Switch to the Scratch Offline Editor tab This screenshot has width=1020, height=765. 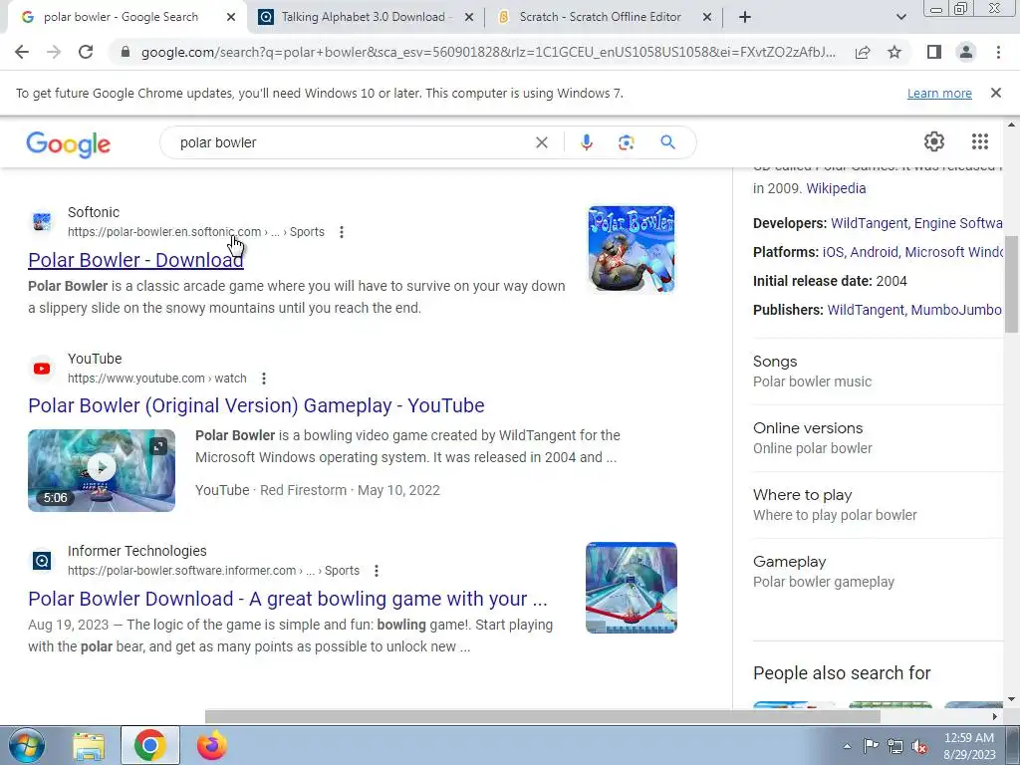[600, 18]
